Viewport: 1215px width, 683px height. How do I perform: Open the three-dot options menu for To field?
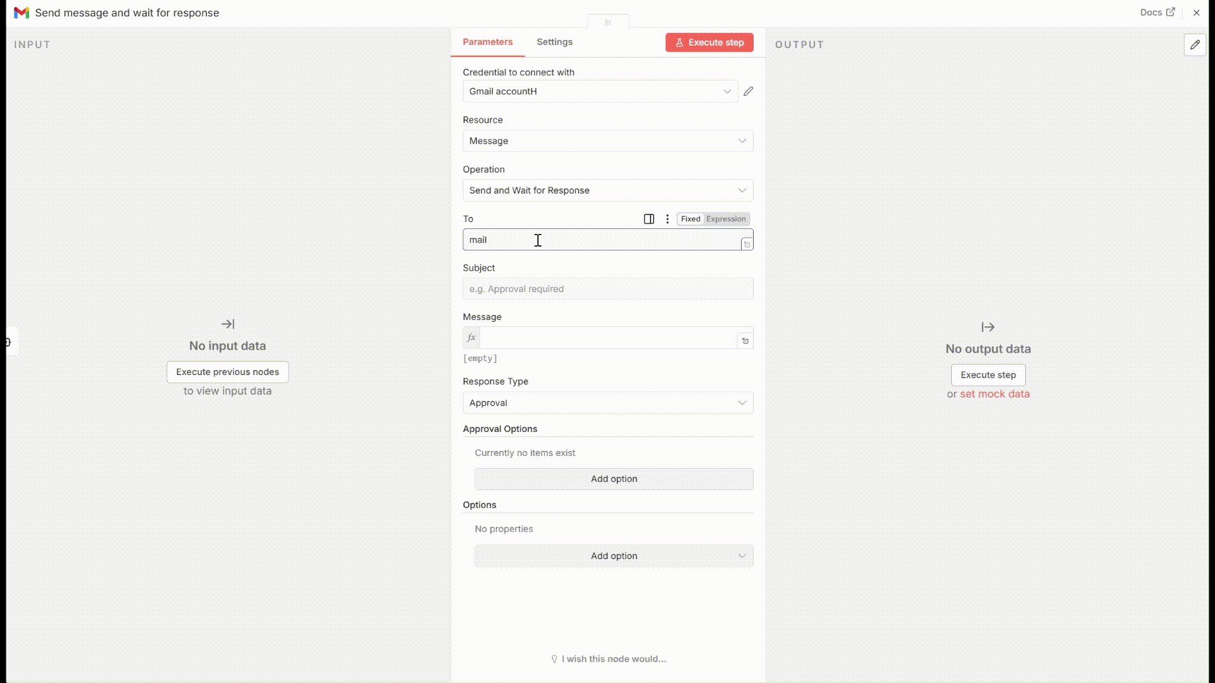pos(667,219)
